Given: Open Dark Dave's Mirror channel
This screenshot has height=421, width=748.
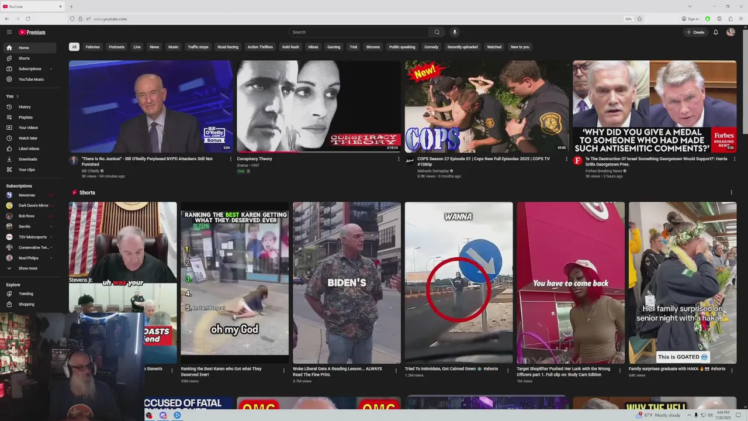Looking at the screenshot, I should click(30, 205).
